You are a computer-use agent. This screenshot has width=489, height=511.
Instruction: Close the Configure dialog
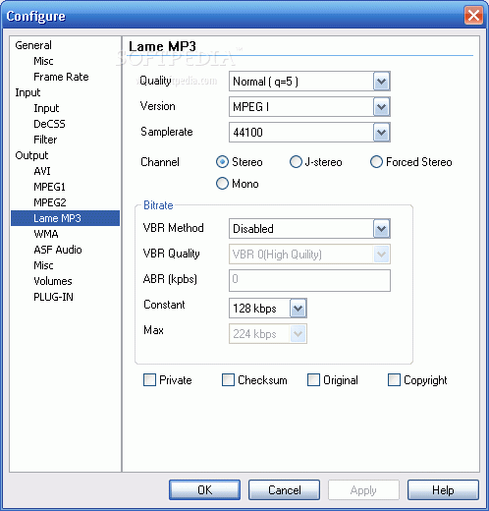pyautogui.click(x=473, y=16)
